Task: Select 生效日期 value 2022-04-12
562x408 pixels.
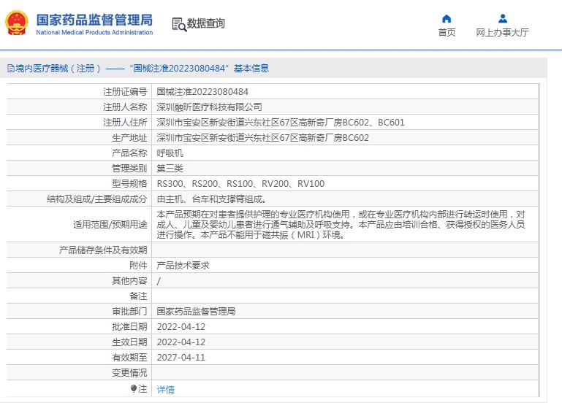Action: [181, 342]
